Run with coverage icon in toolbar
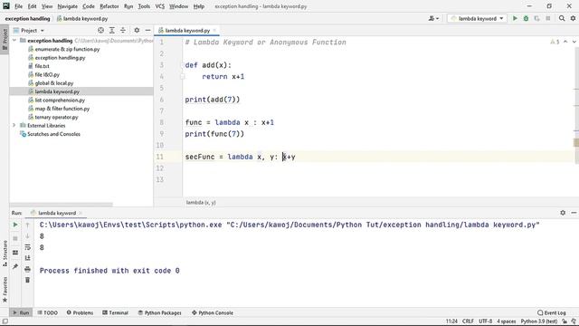The height and width of the screenshot is (326, 579). [x=536, y=18]
